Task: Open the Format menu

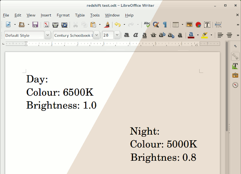Action: pyautogui.click(x=63, y=15)
